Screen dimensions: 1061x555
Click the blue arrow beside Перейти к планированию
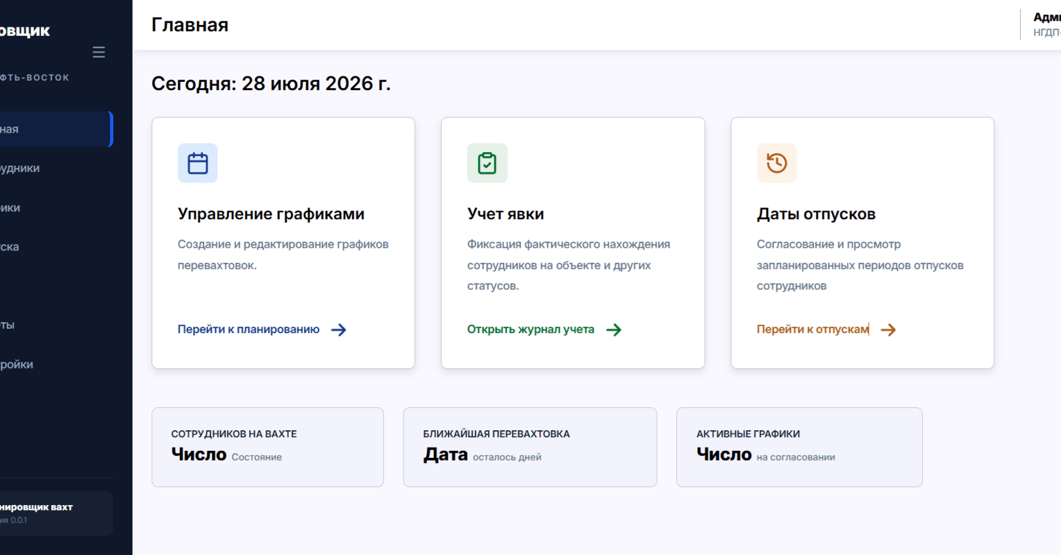(x=339, y=330)
